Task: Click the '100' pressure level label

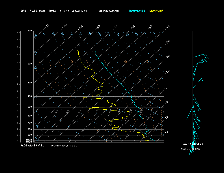Action: click(30, 31)
